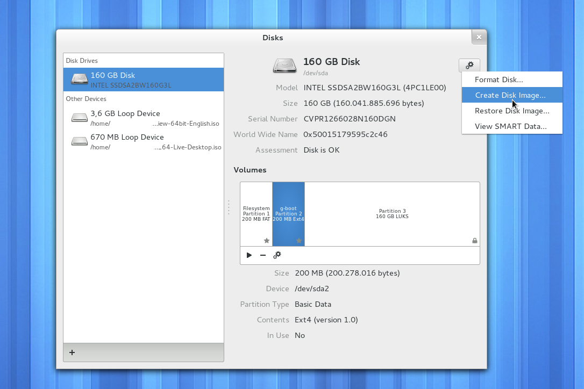Choose Format Disk... from menu
The width and height of the screenshot is (584, 389).
coord(512,80)
